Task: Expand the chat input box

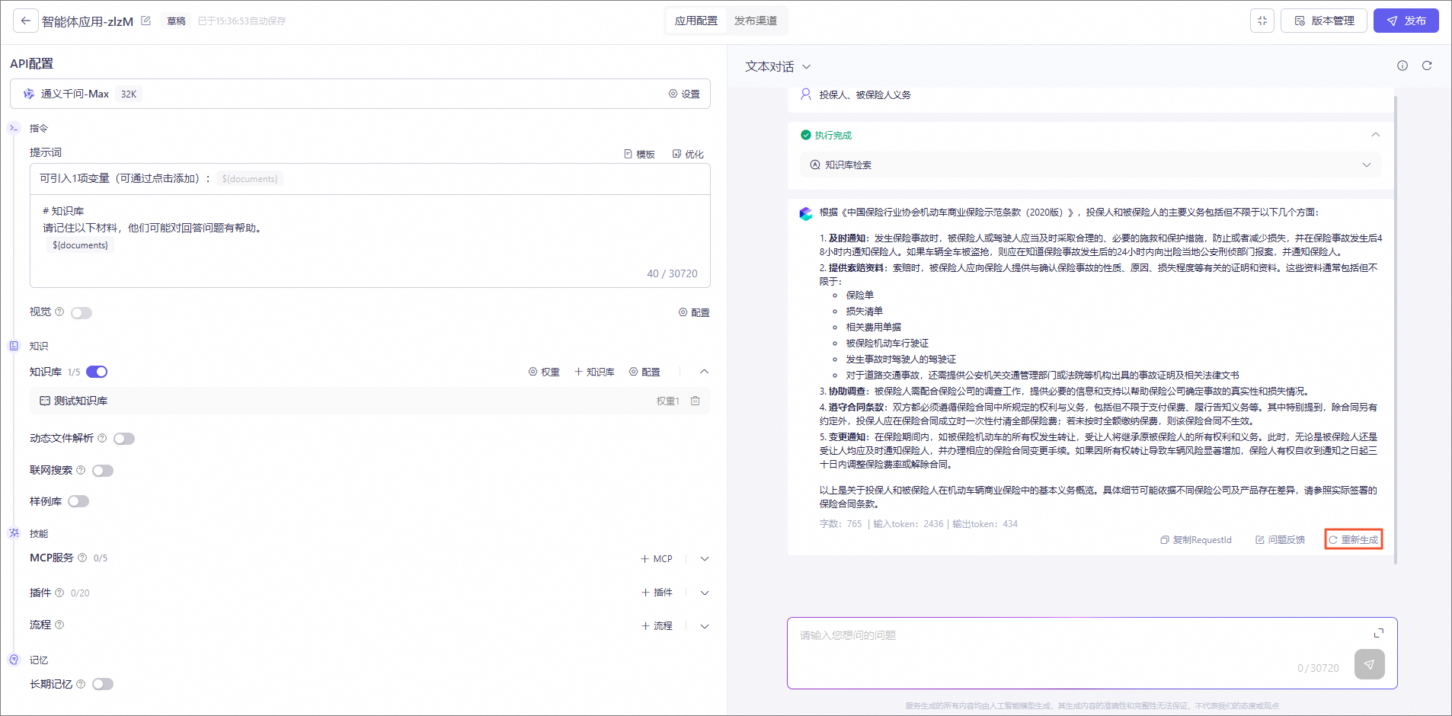Action: [x=1378, y=633]
